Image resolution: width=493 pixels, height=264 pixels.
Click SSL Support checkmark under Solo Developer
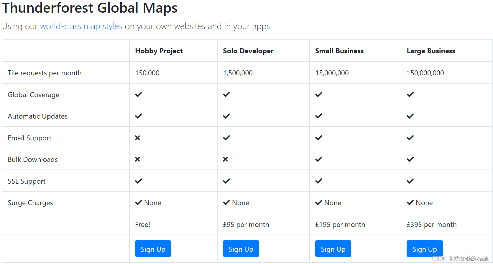226,181
